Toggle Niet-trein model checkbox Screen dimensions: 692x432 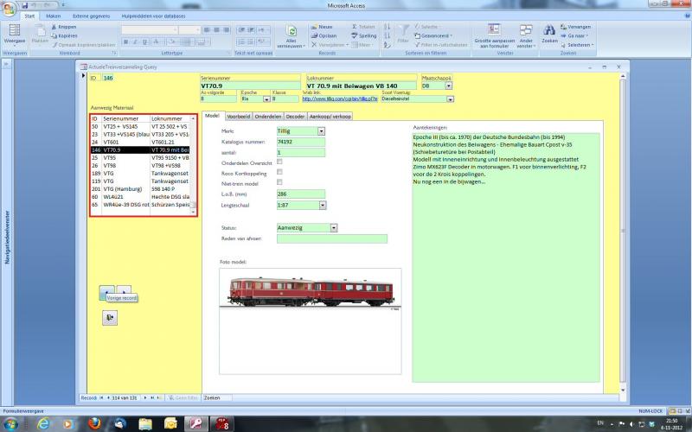(279, 182)
